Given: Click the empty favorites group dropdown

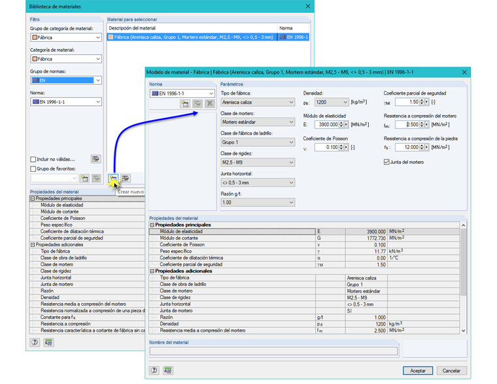Looking at the screenshot, I should click(54, 178).
